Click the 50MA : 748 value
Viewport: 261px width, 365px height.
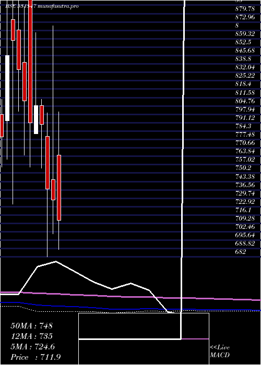pos(32,326)
